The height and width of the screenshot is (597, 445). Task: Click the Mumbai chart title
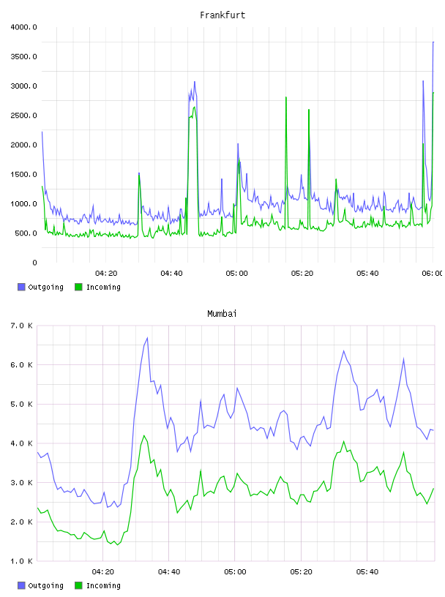click(x=222, y=314)
